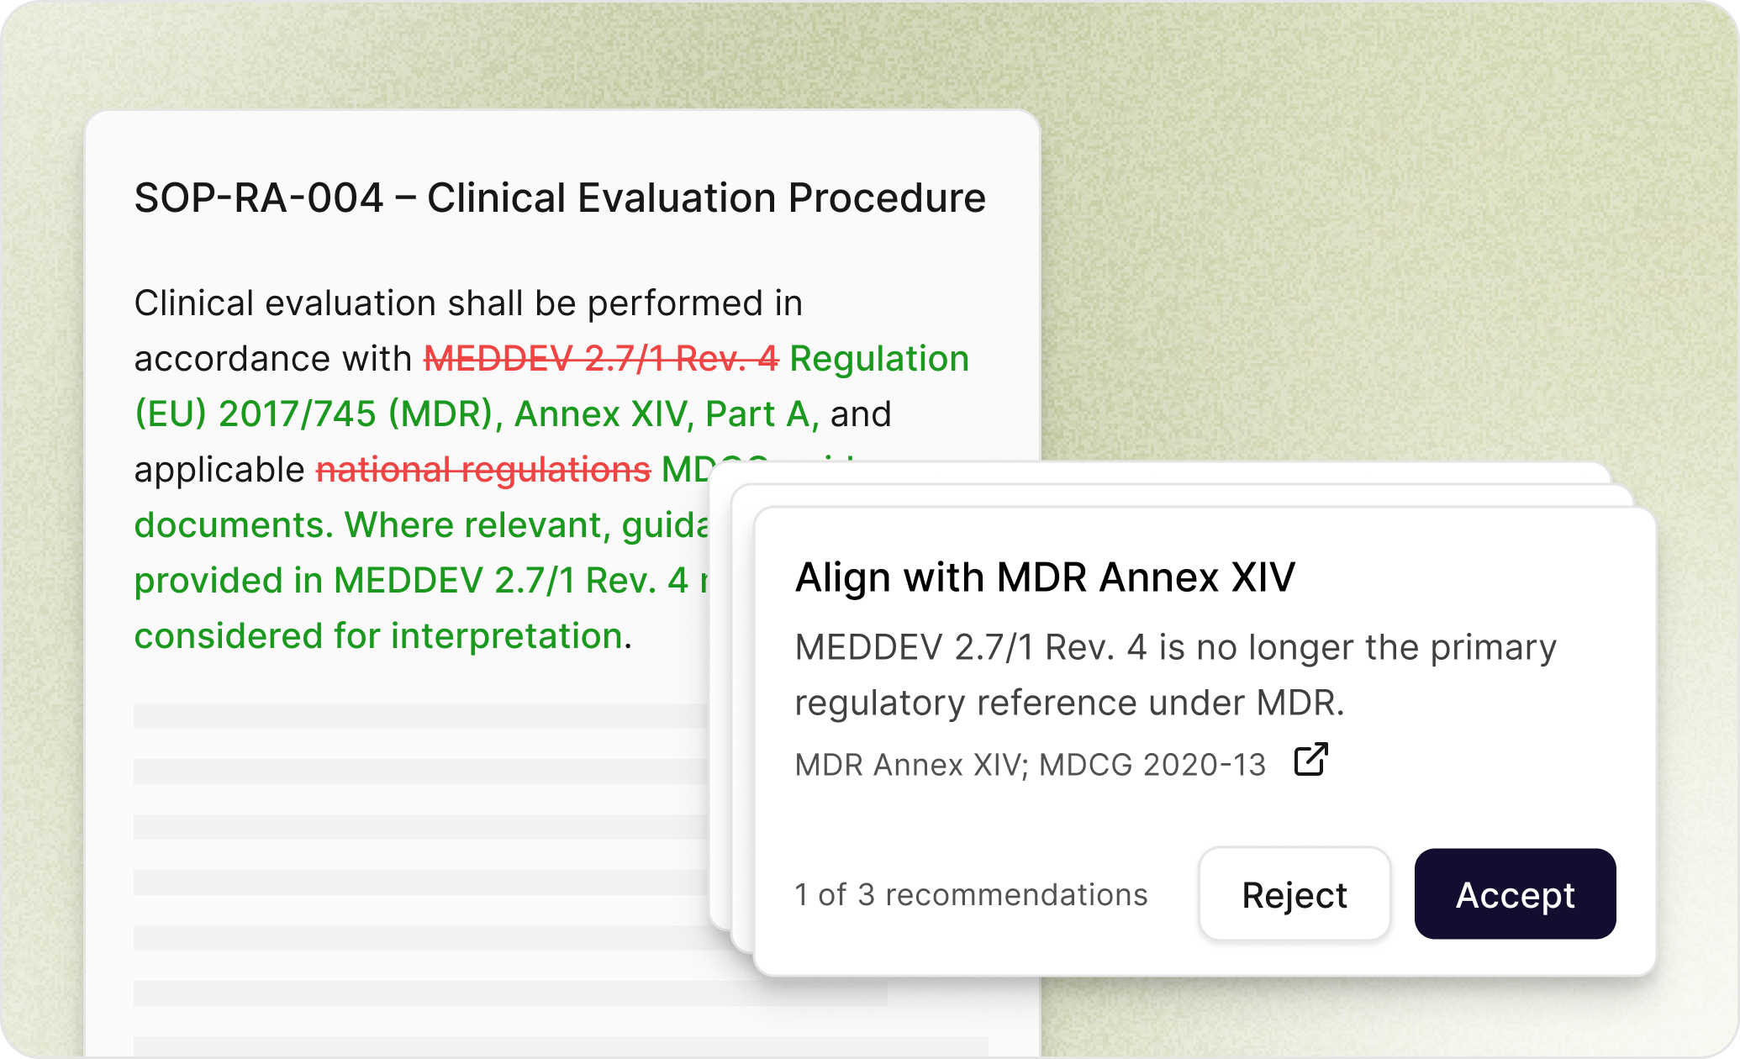The image size is (1740, 1059).
Task: Click the '1 of 3 recommendations' counter
Action: [x=971, y=895]
